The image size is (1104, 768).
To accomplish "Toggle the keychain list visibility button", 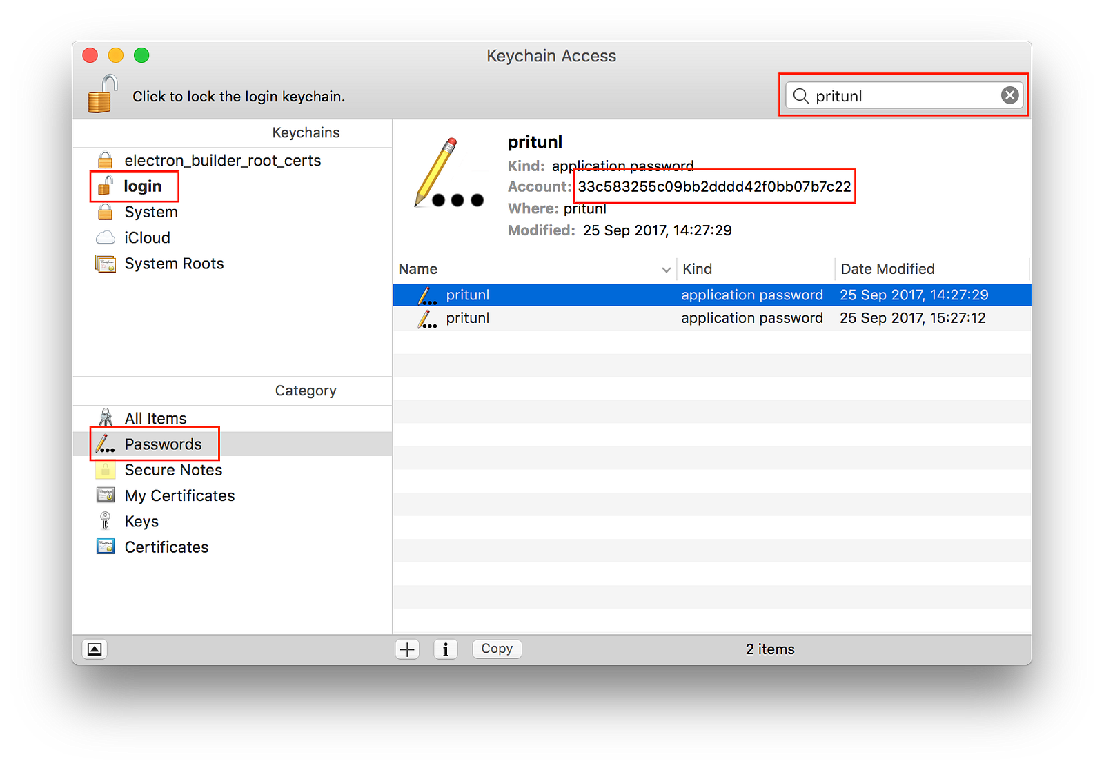I will pyautogui.click(x=95, y=649).
